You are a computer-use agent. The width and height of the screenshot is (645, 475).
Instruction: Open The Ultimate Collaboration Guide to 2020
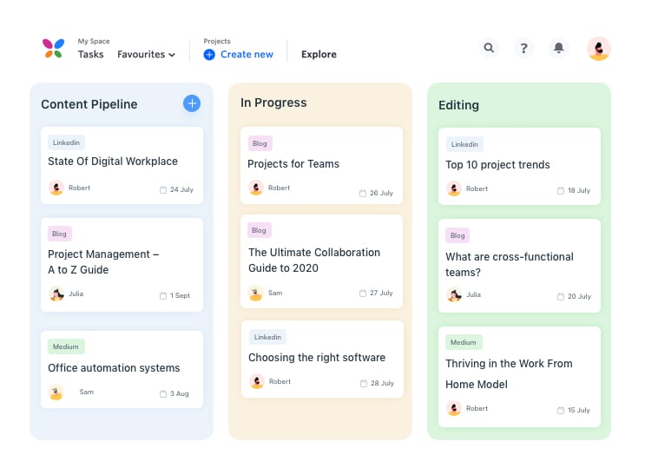[321, 261]
